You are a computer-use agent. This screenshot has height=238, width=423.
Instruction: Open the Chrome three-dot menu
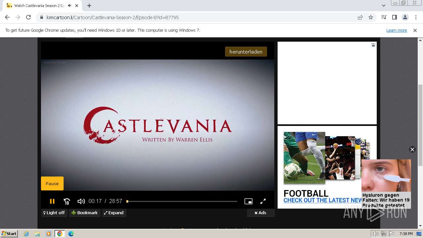[x=415, y=18]
